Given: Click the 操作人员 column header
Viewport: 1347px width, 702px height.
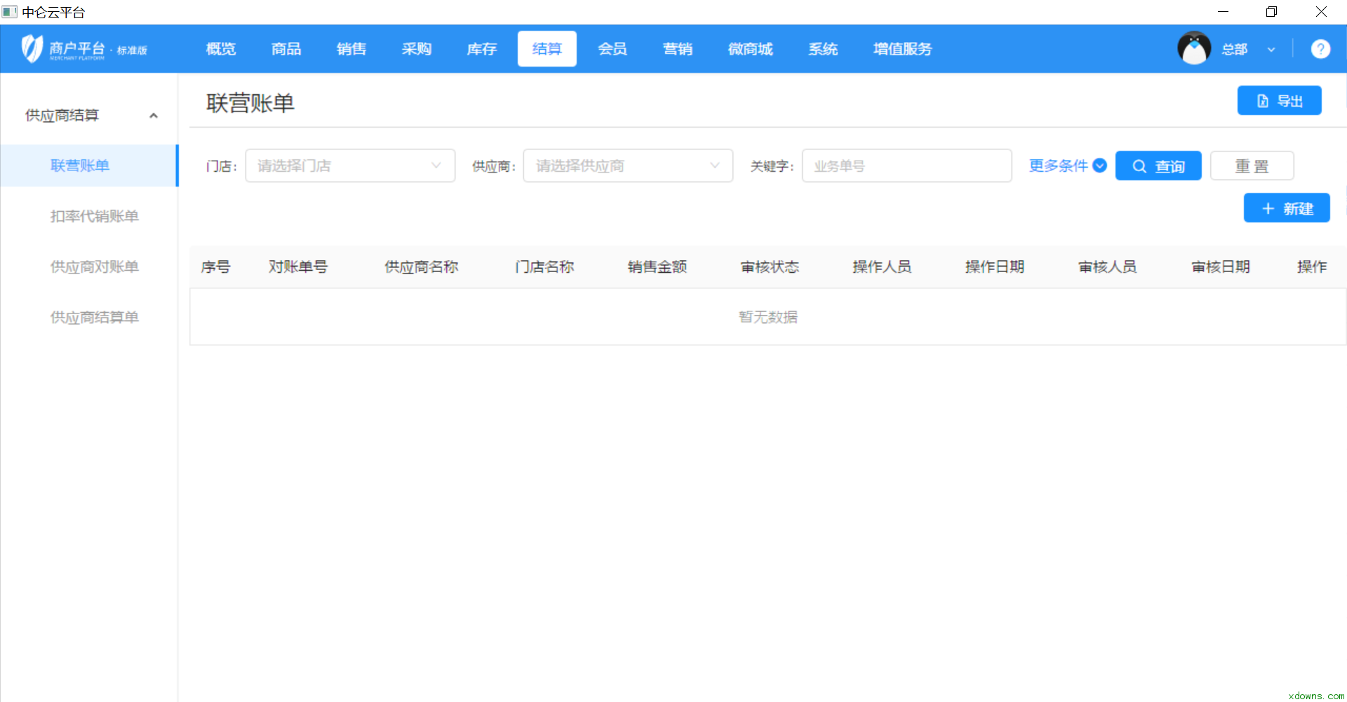Looking at the screenshot, I should click(x=882, y=266).
